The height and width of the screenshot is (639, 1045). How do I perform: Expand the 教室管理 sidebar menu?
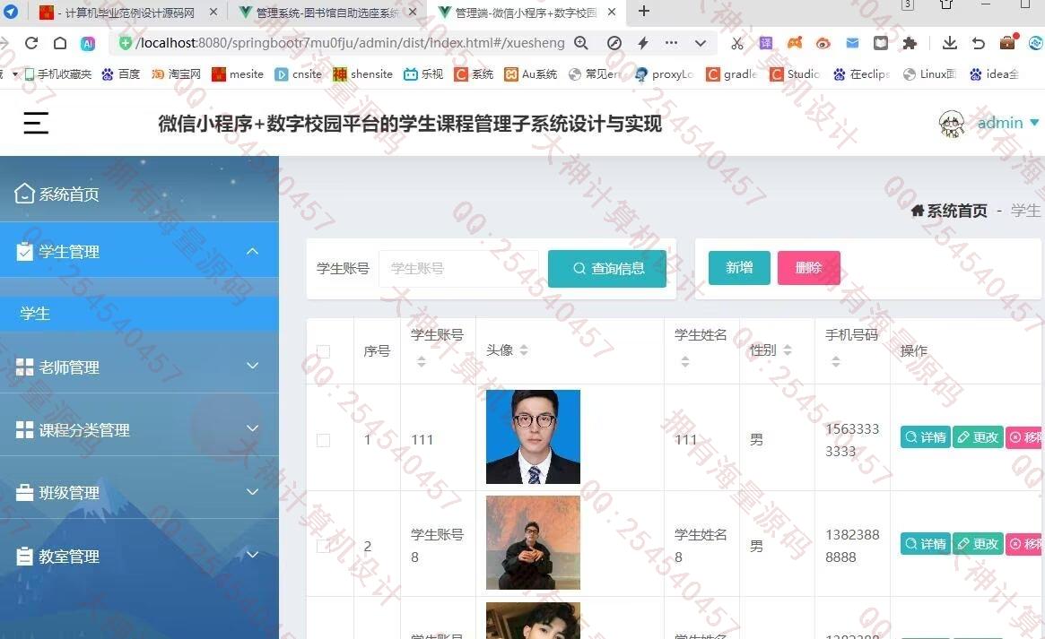[x=139, y=555]
